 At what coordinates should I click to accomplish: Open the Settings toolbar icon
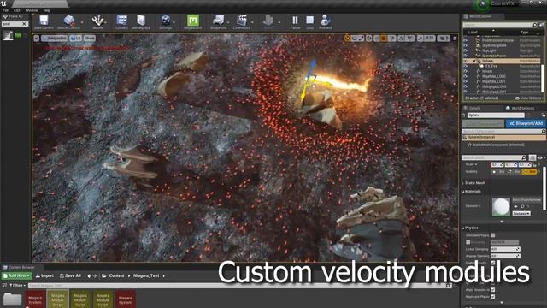[x=166, y=22]
